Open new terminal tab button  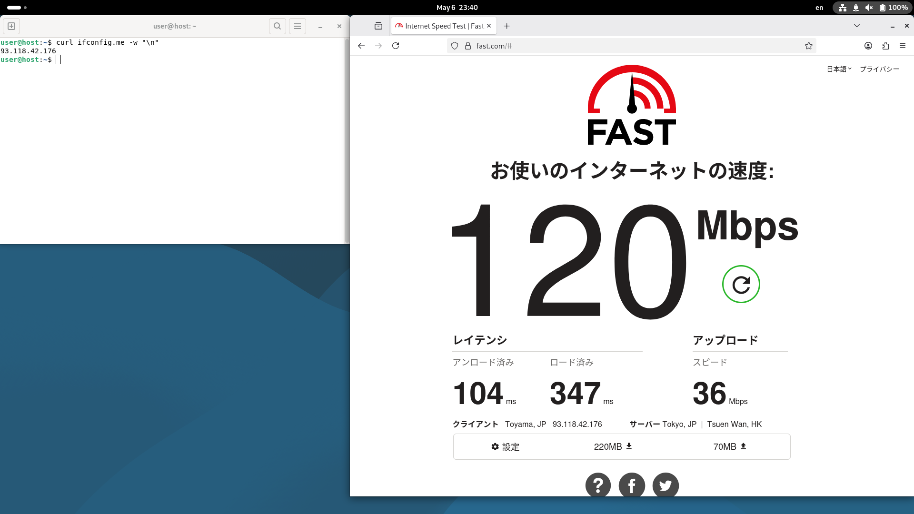pos(11,26)
